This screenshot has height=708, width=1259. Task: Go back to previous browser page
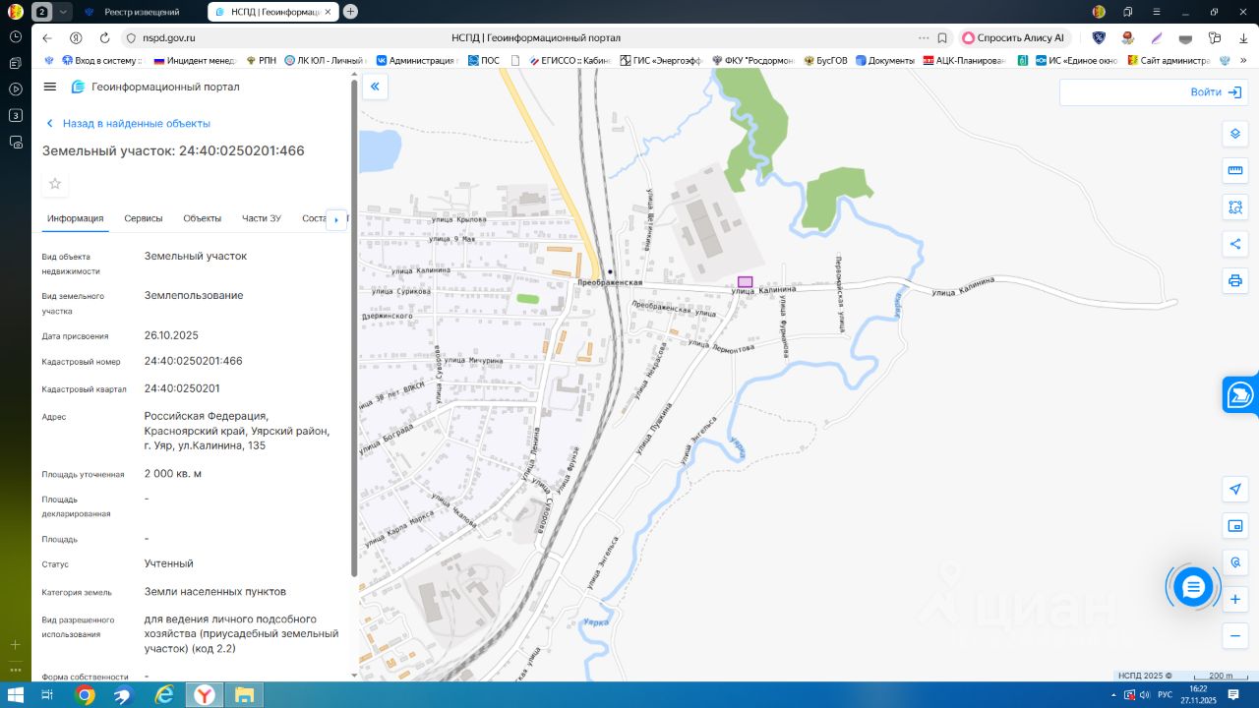click(x=47, y=38)
